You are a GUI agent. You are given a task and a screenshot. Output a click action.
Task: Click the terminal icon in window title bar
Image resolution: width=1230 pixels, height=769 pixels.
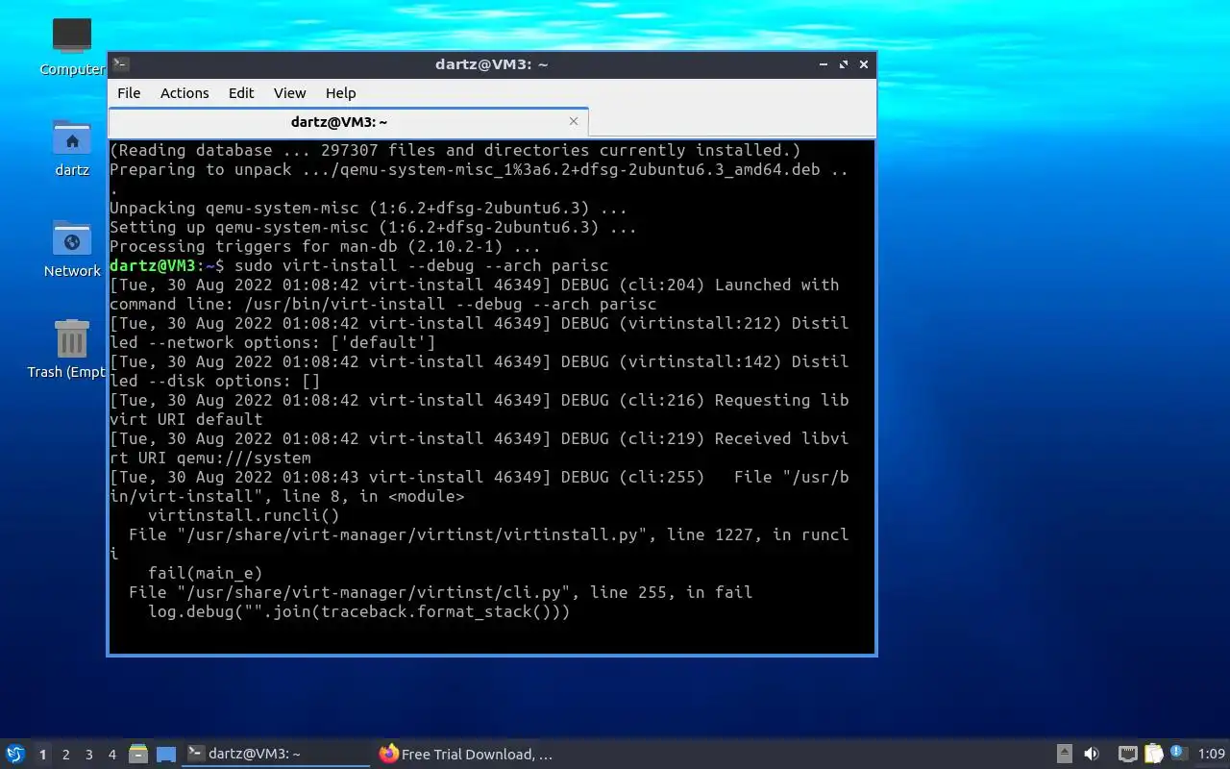(x=121, y=64)
